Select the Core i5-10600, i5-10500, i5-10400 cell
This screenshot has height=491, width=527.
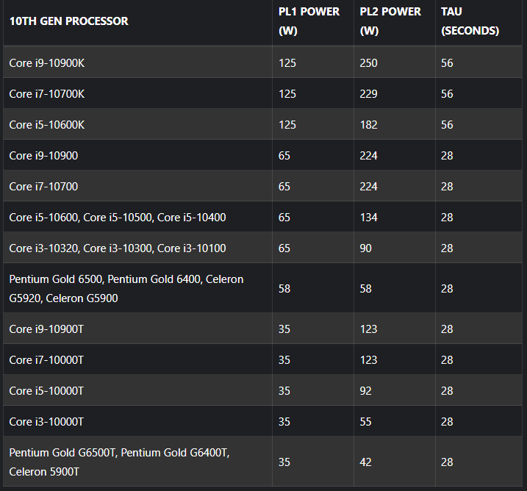tap(118, 218)
